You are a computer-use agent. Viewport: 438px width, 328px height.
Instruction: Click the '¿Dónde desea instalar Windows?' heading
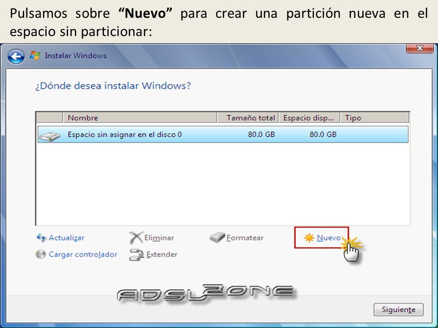point(113,86)
